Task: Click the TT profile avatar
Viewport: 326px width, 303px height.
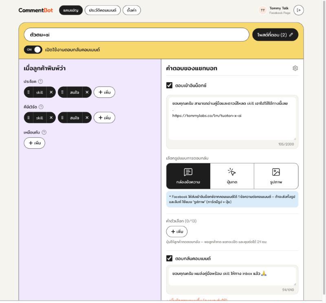Action: pos(263,10)
